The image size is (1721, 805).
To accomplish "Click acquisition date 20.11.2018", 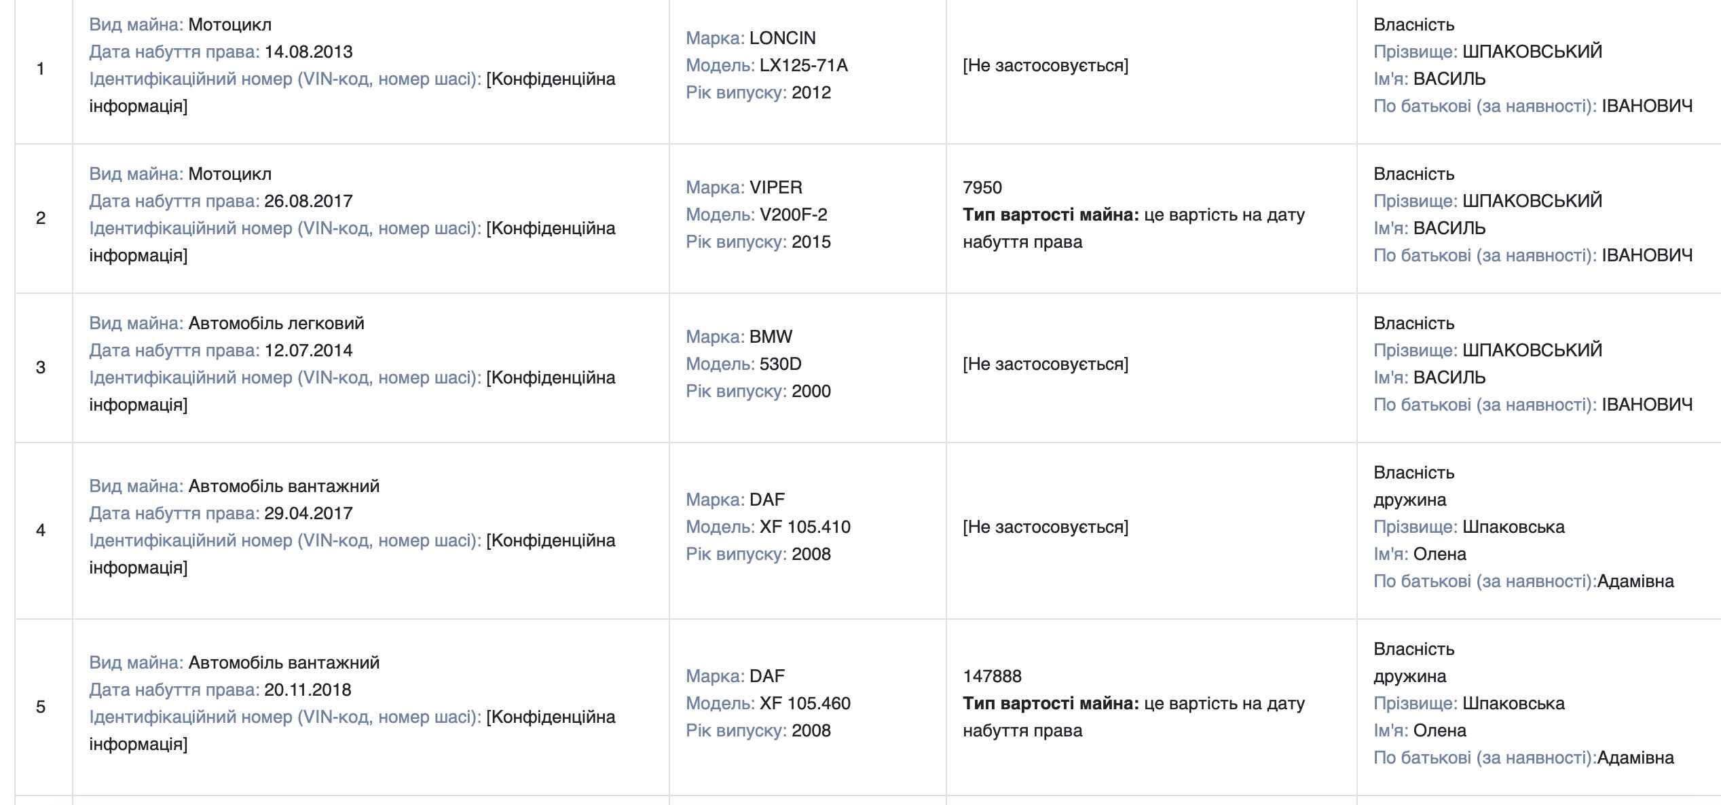I will click(x=308, y=690).
